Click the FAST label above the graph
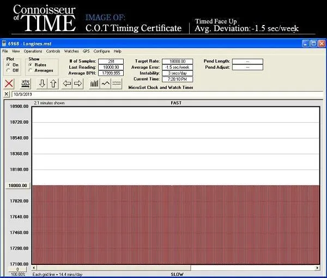327x278 pixels. coord(176,103)
